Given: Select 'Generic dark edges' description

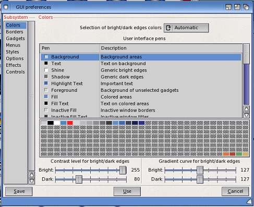Looking at the screenshot, I should 122,77.
